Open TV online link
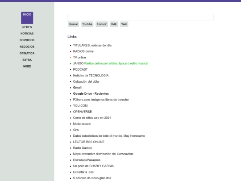The width and height of the screenshot is (241, 181). [x=79, y=57]
